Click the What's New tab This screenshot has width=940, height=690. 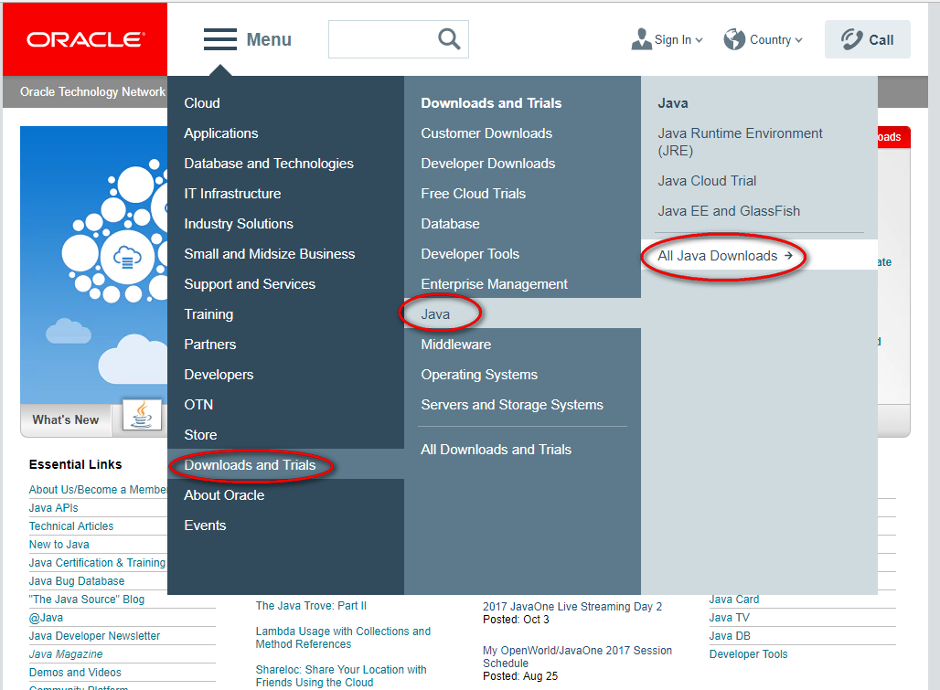(66, 419)
